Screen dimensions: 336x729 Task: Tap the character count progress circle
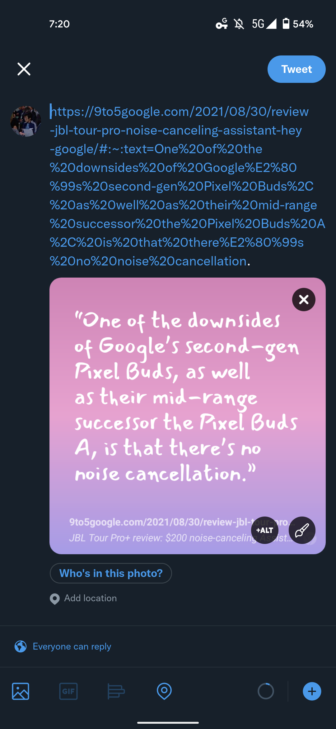click(x=266, y=691)
